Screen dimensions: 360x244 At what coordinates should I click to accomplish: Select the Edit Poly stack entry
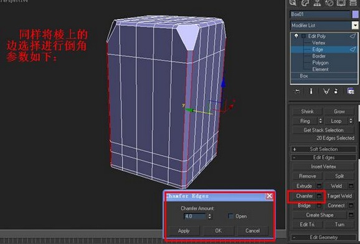point(317,36)
